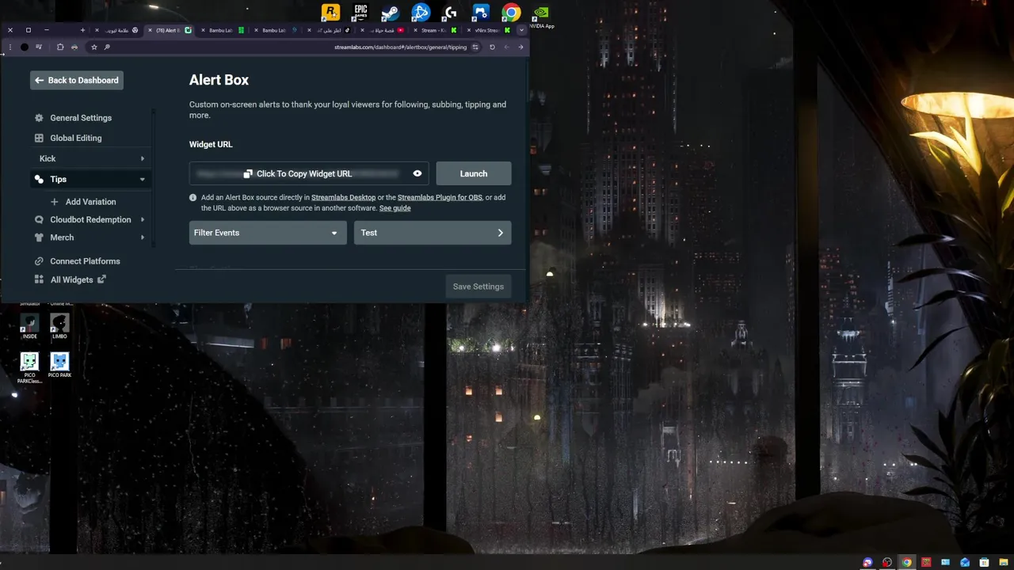Viewport: 1014px width, 570px height.
Task: Open Connect Platforms in sidebar
Action: [77, 261]
